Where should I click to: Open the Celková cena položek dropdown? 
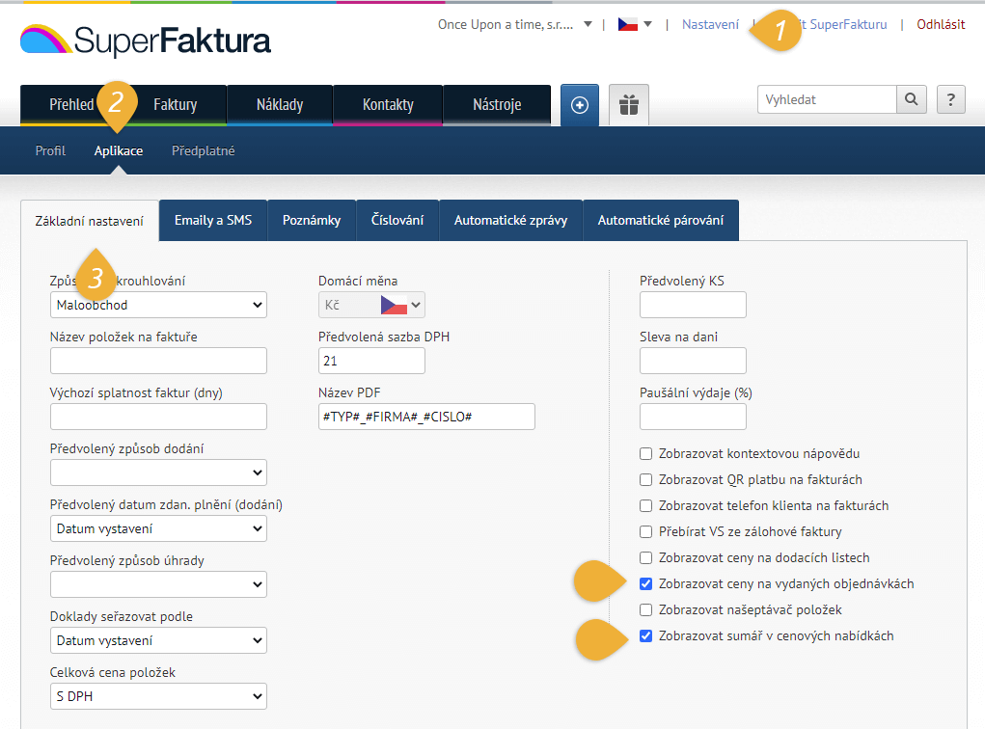(158, 696)
